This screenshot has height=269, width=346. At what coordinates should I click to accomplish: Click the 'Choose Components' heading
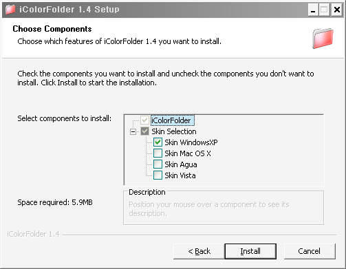pos(52,29)
